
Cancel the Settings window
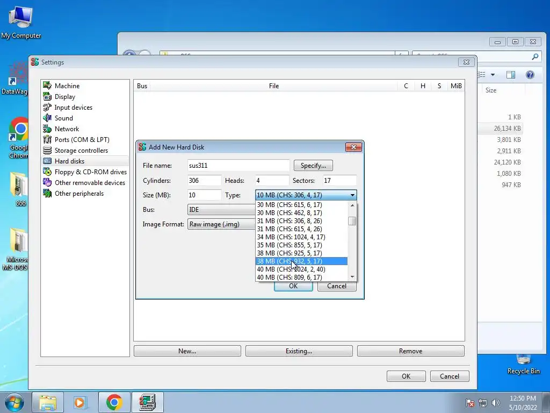pyautogui.click(x=450, y=376)
